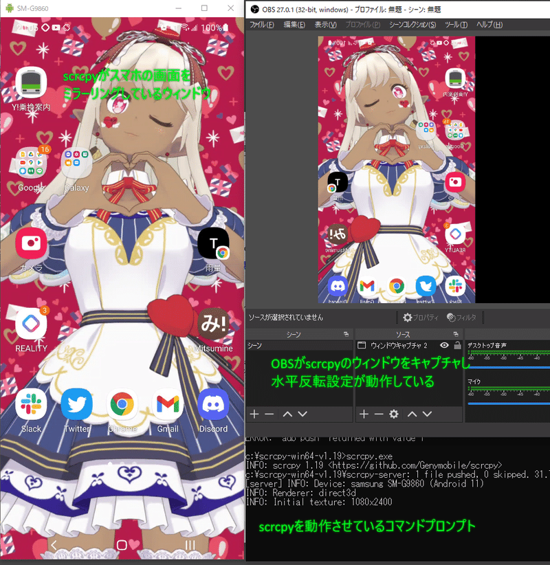Screen dimensions: 550x565
Task: Launch Chrome in scrcpy window
Action: click(122, 404)
